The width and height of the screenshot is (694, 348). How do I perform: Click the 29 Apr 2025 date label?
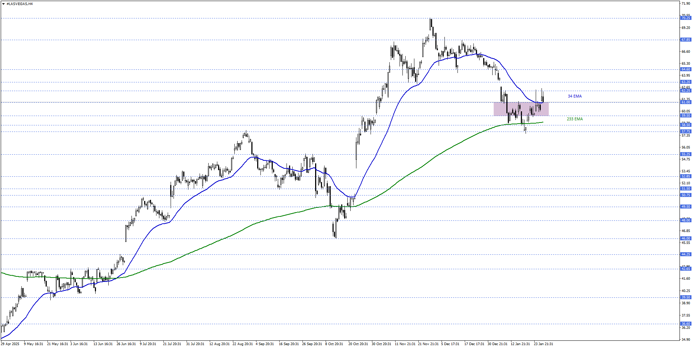pyautogui.click(x=10, y=344)
